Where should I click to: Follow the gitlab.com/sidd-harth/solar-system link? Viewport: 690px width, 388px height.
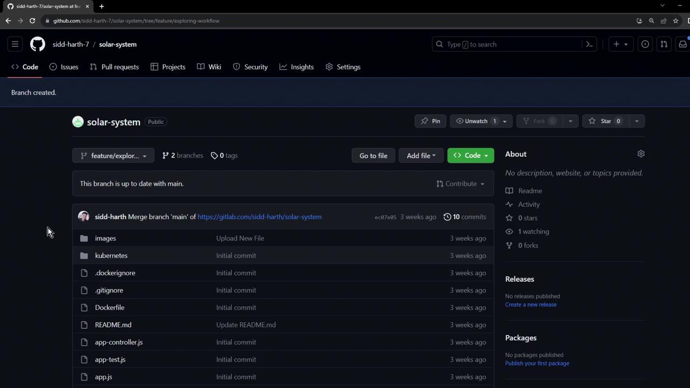[259, 217]
